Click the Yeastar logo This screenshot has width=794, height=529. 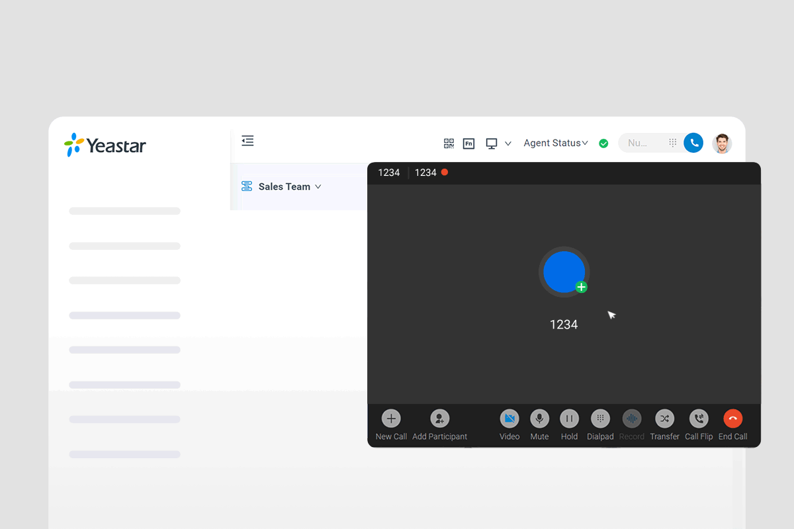[x=105, y=145]
